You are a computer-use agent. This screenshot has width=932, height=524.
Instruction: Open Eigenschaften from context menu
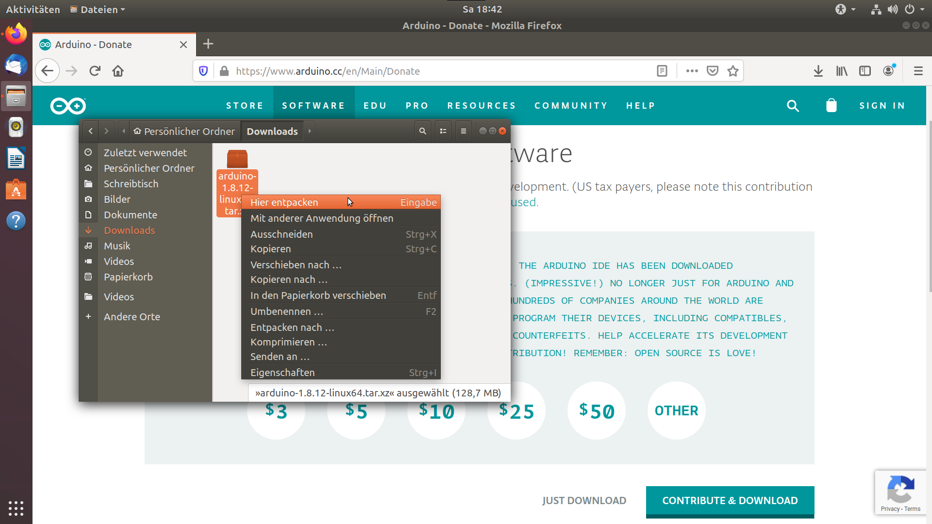click(341, 373)
